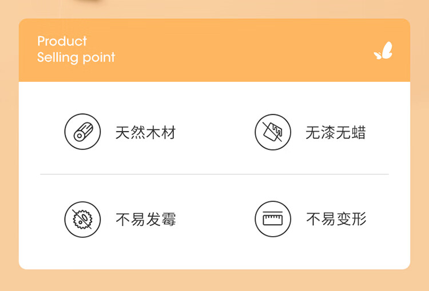
Task: Click the first character 天 of 天然木材
Action: [x=123, y=133]
